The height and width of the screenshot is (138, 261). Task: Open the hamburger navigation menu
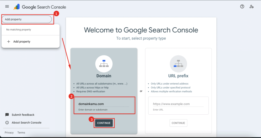[7, 6]
